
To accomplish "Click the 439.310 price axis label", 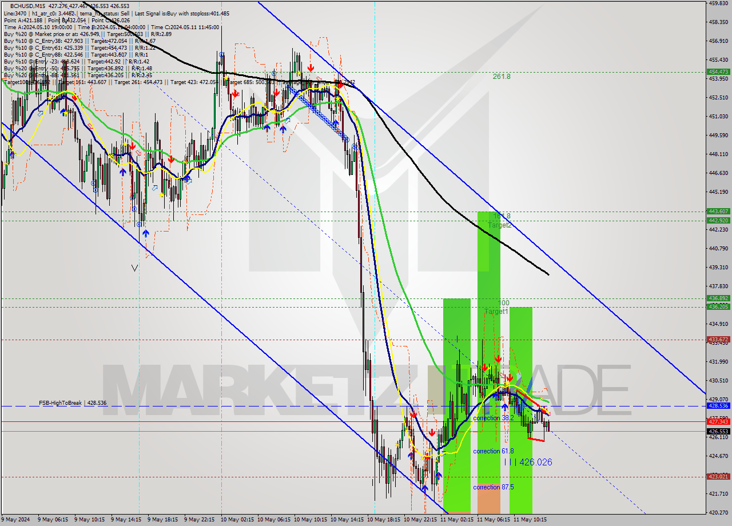I will 718,267.
